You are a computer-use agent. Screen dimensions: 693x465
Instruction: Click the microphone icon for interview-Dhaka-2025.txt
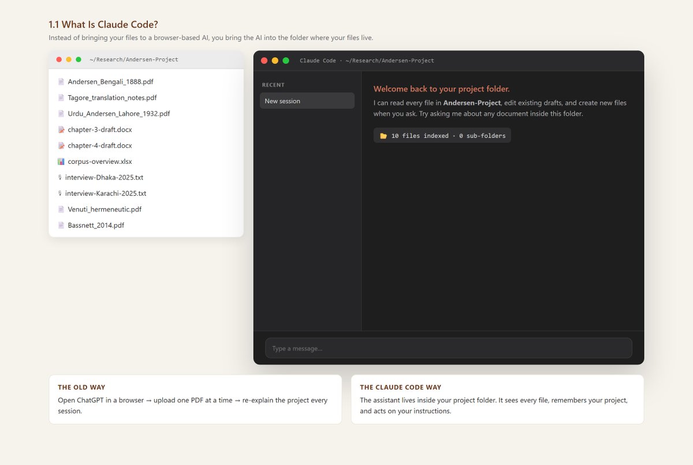[x=60, y=178]
